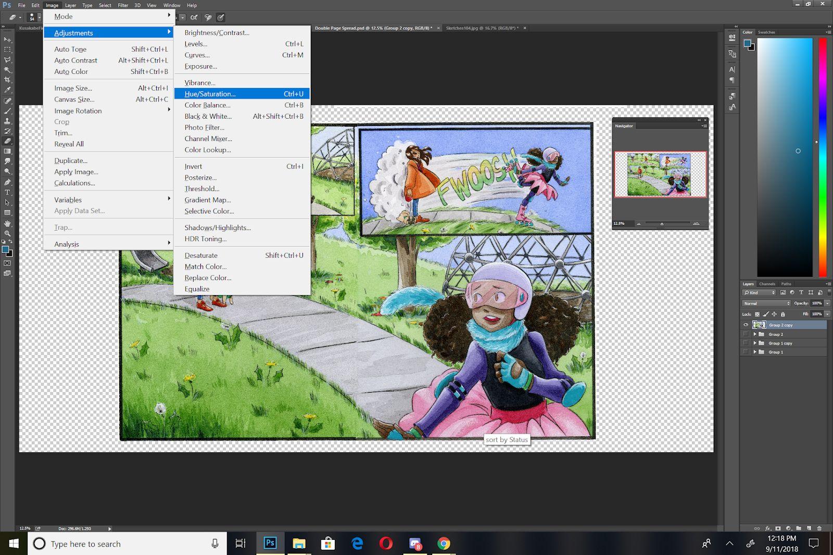Switch to the Swatches tab
833x555 pixels.
click(766, 32)
